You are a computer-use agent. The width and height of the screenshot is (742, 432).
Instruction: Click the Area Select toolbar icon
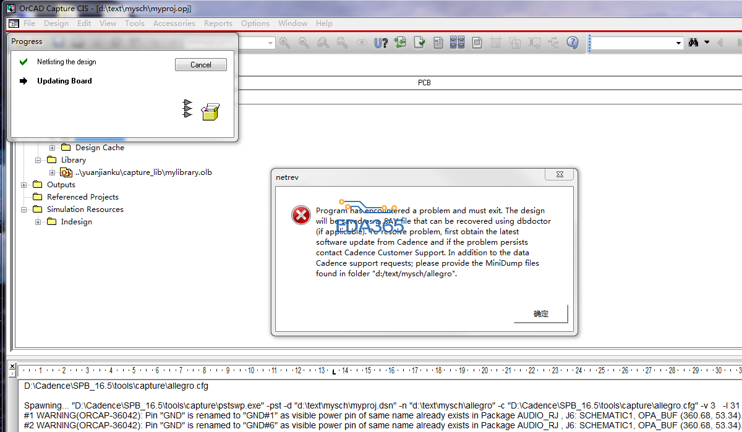coord(514,43)
